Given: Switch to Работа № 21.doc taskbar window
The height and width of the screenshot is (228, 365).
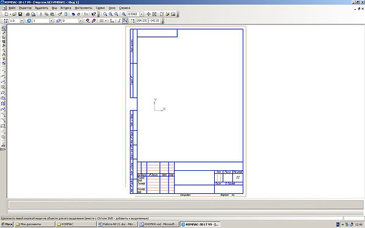Looking at the screenshot, I should 117,224.
